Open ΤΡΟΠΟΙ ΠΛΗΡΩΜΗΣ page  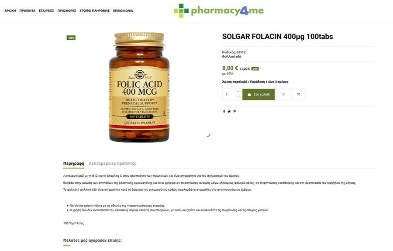[x=94, y=11]
